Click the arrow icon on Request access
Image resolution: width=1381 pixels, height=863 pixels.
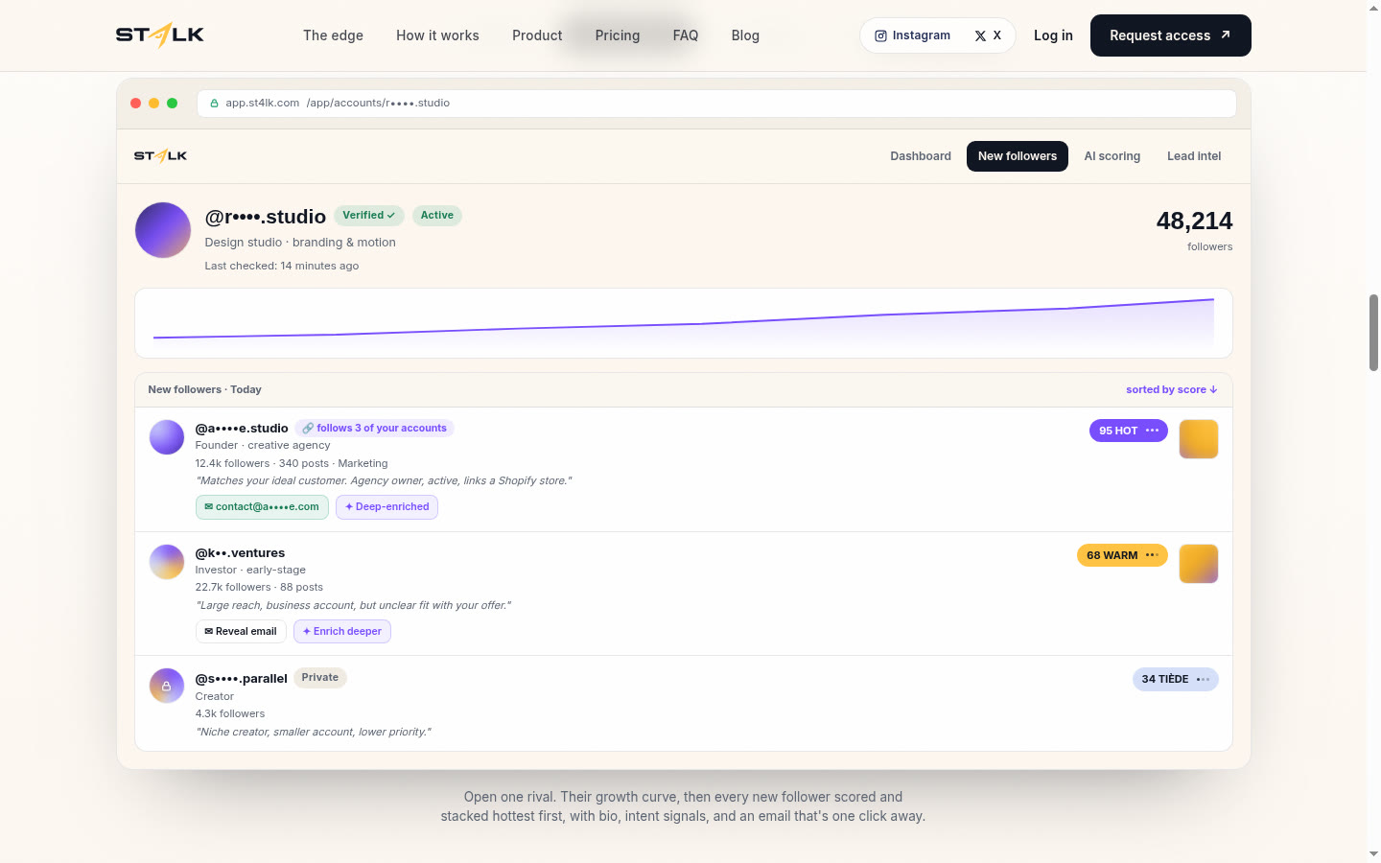pos(1225,35)
